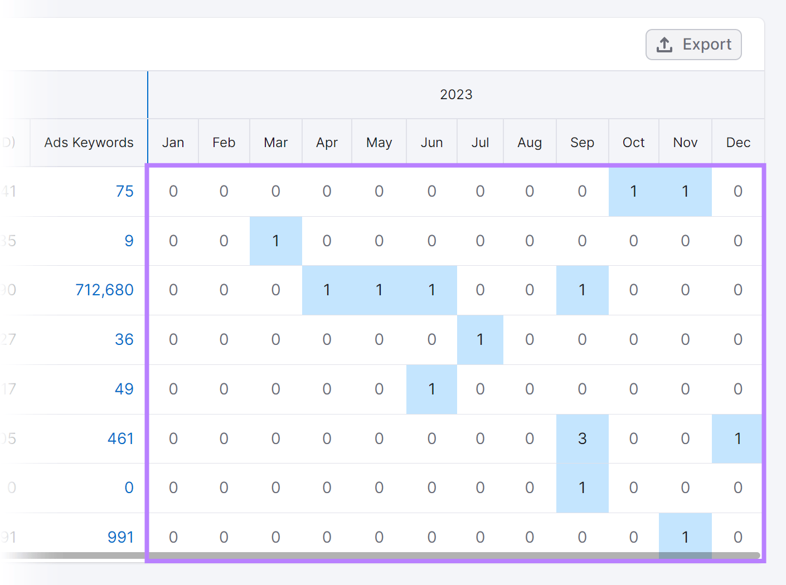Open the 991 Ads Keywords link
This screenshot has height=585, width=786.
120,537
